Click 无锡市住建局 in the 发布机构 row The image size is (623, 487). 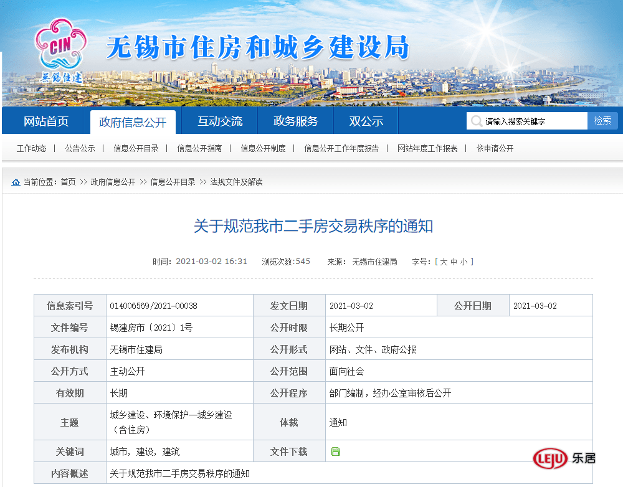coord(136,349)
